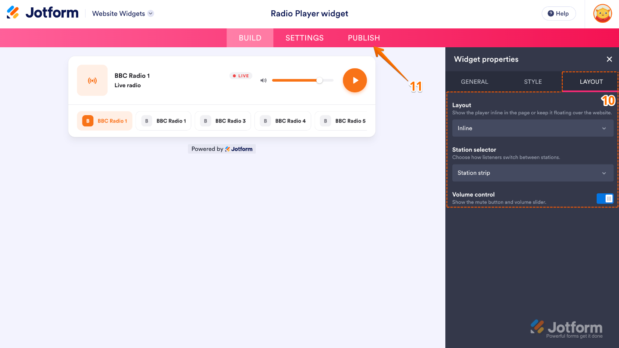The height and width of the screenshot is (348, 619).
Task: Click the LIVE indicator badge
Action: click(x=241, y=76)
